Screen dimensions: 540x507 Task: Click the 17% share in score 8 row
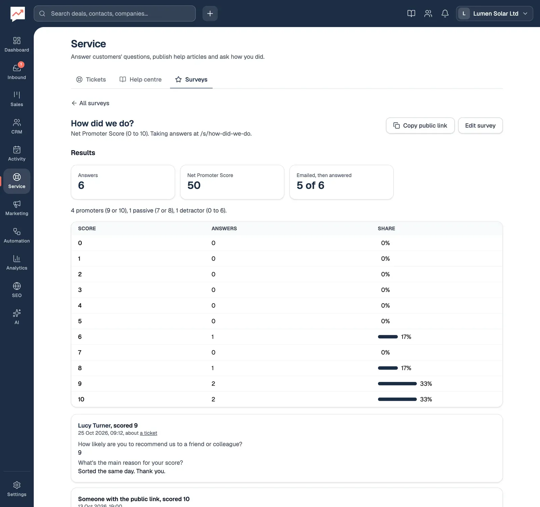coord(406,368)
